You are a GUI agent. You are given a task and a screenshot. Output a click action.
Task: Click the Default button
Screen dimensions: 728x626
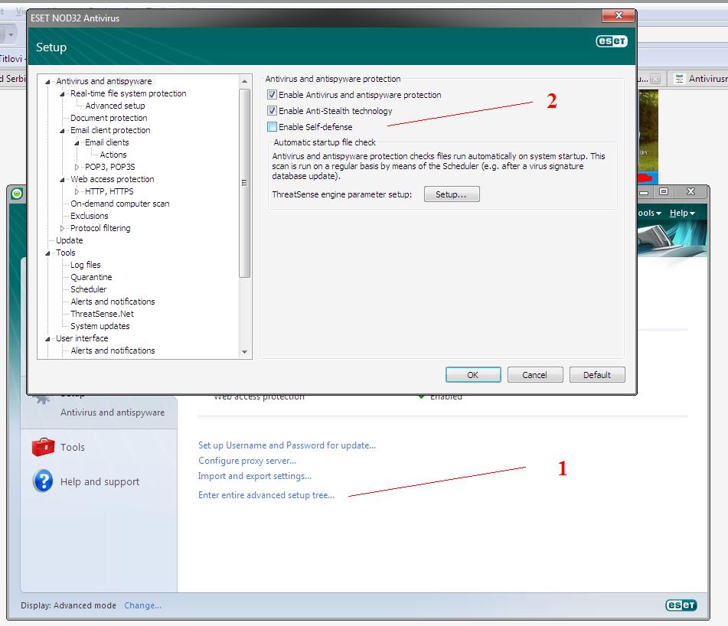pyautogui.click(x=597, y=375)
